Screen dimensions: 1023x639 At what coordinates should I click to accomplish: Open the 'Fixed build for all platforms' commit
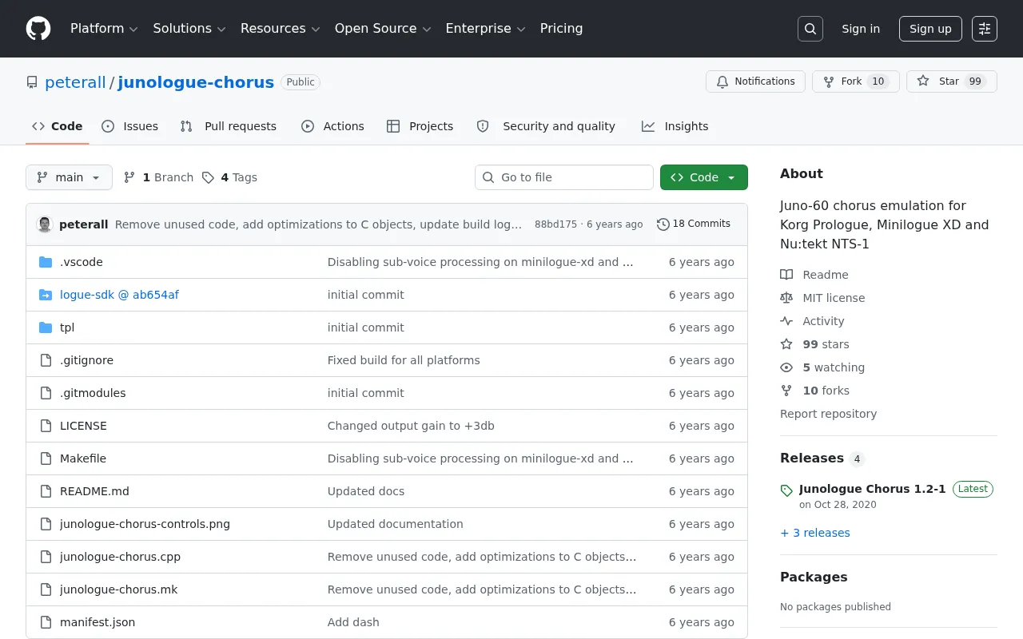coord(404,360)
